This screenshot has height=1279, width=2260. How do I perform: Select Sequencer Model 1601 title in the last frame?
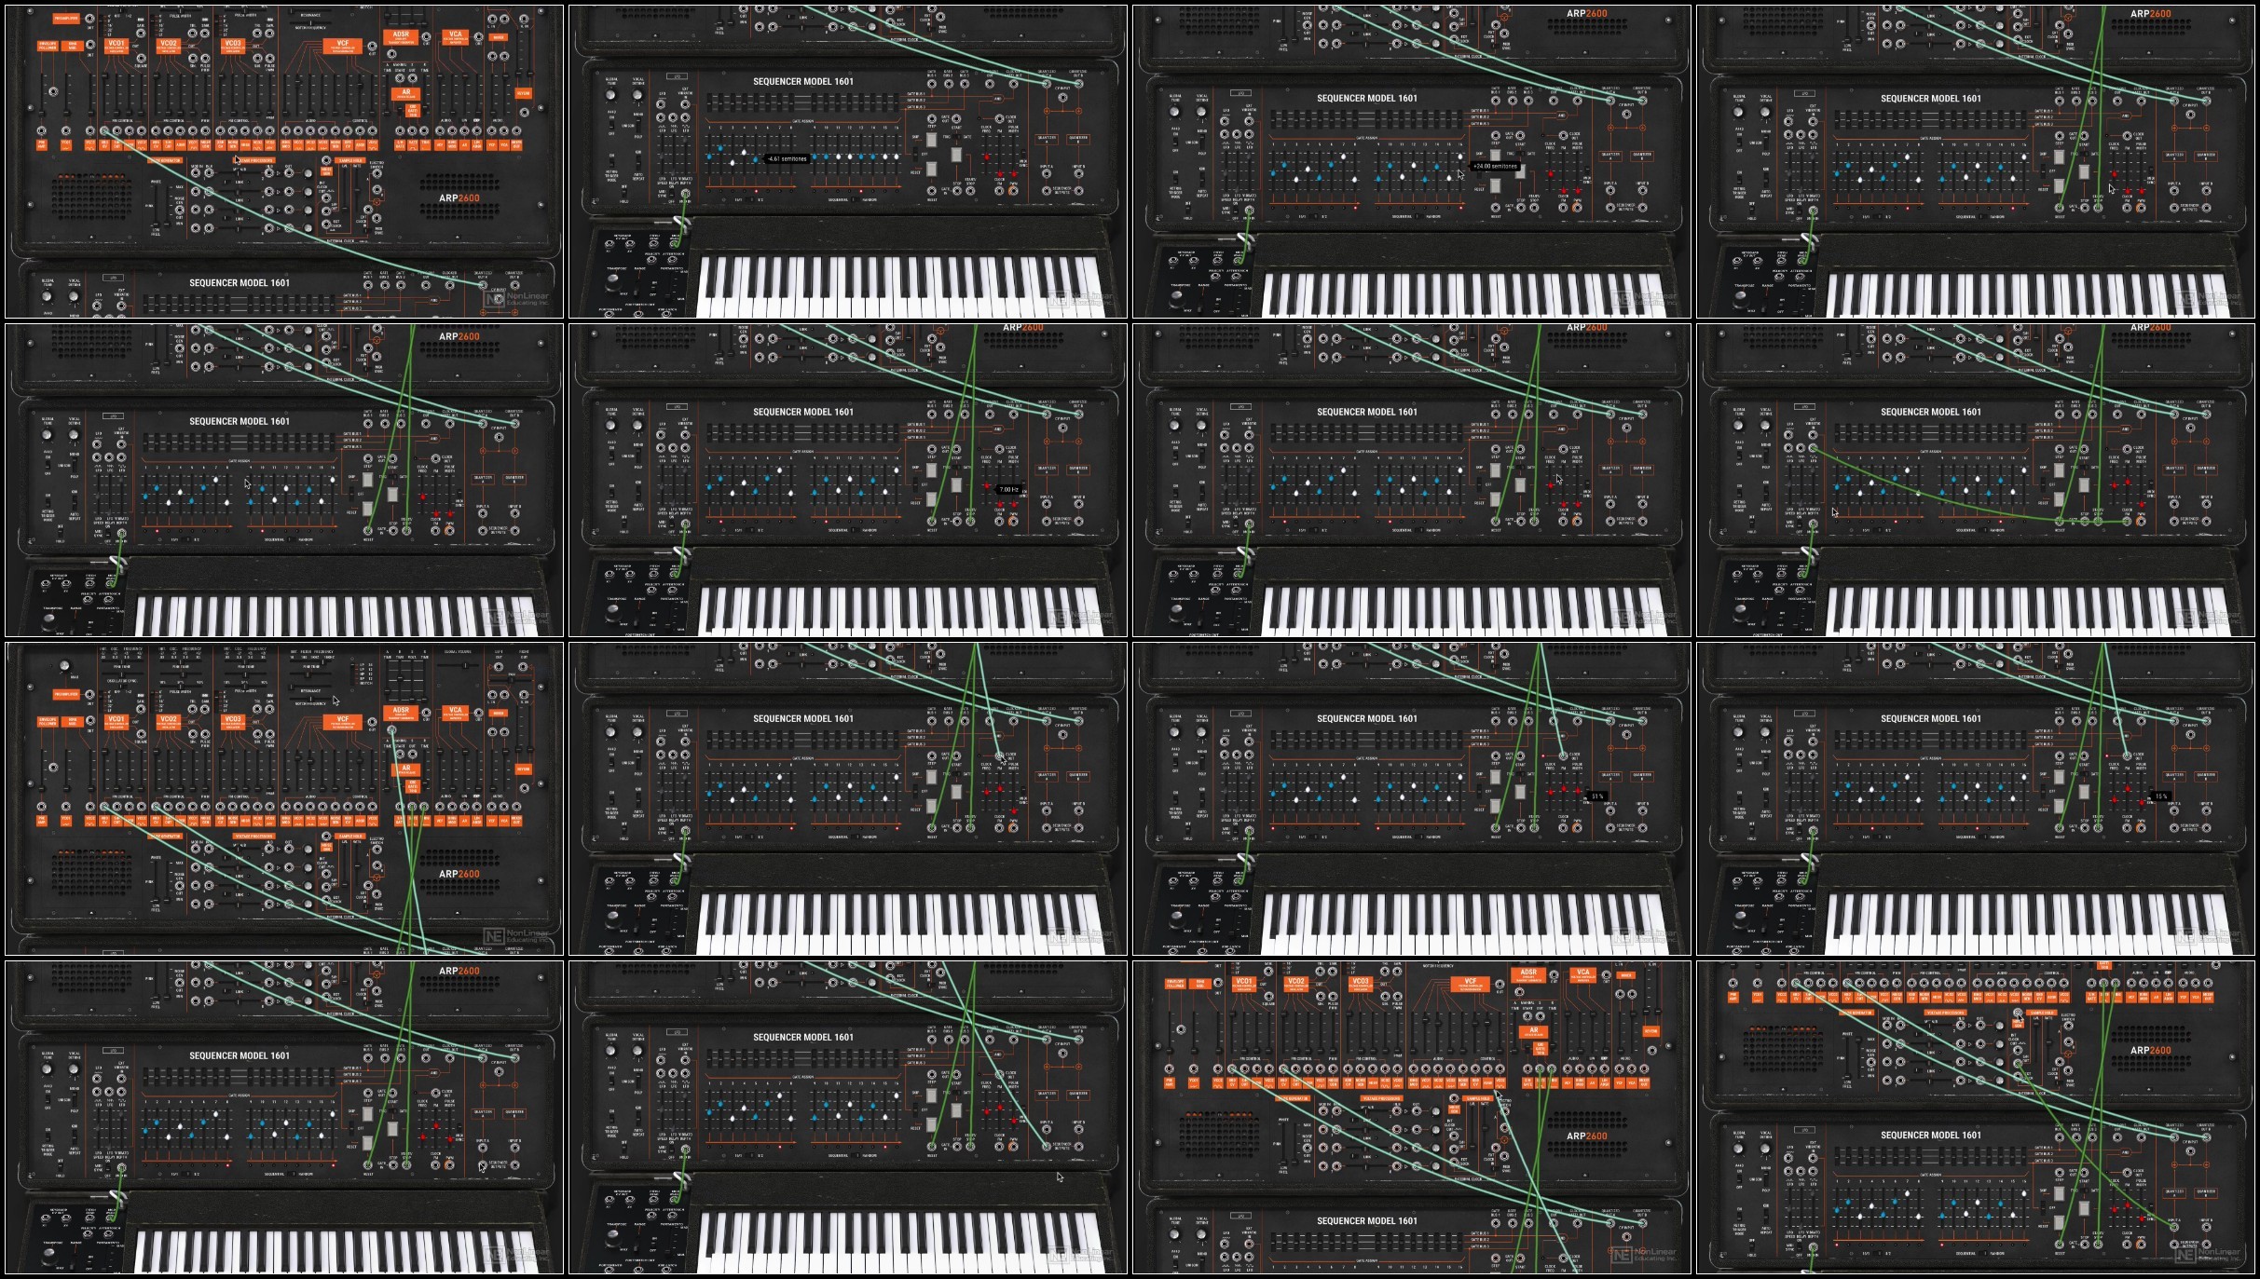pyautogui.click(x=1931, y=1136)
